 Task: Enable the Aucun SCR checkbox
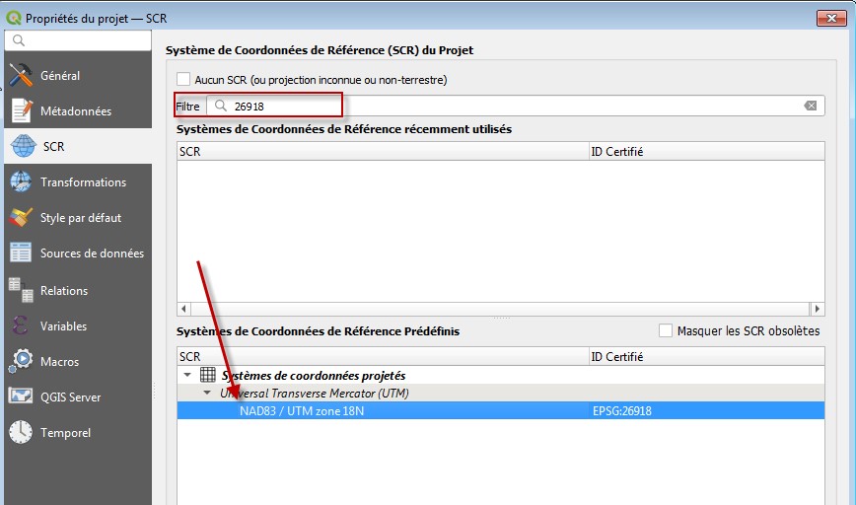pos(183,79)
